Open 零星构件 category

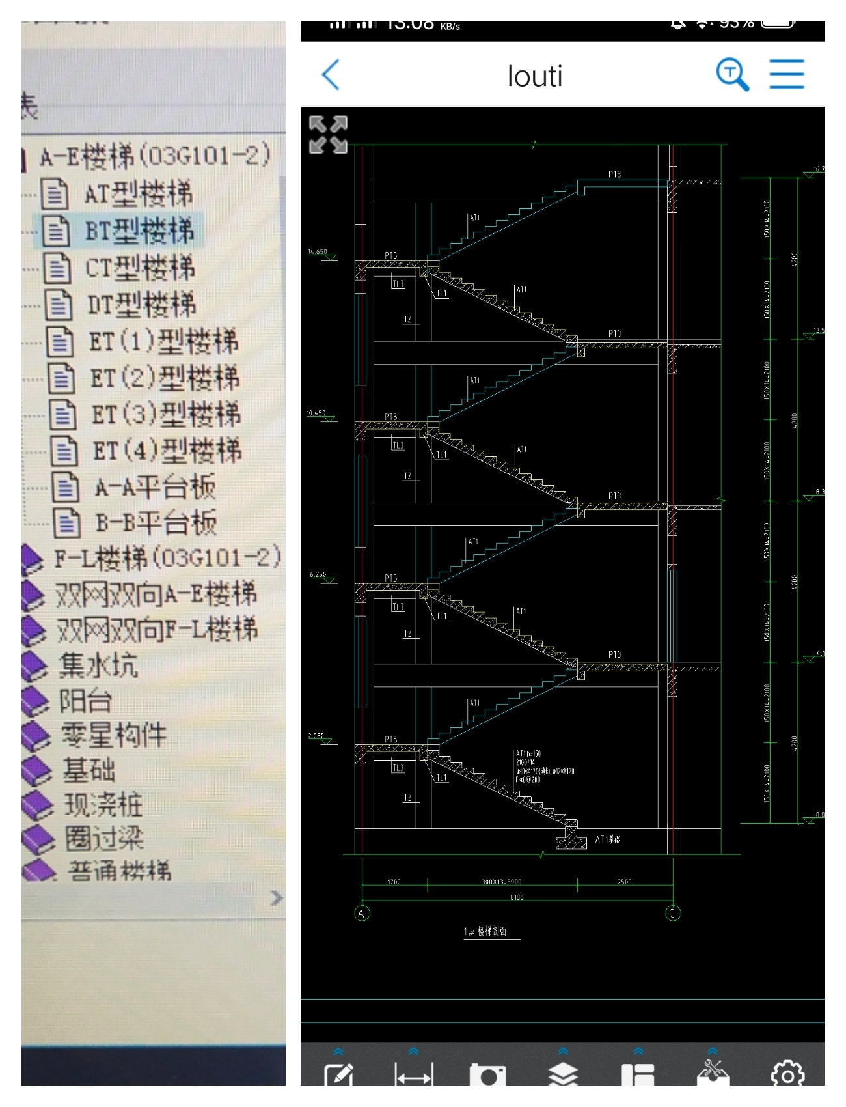coord(114,736)
